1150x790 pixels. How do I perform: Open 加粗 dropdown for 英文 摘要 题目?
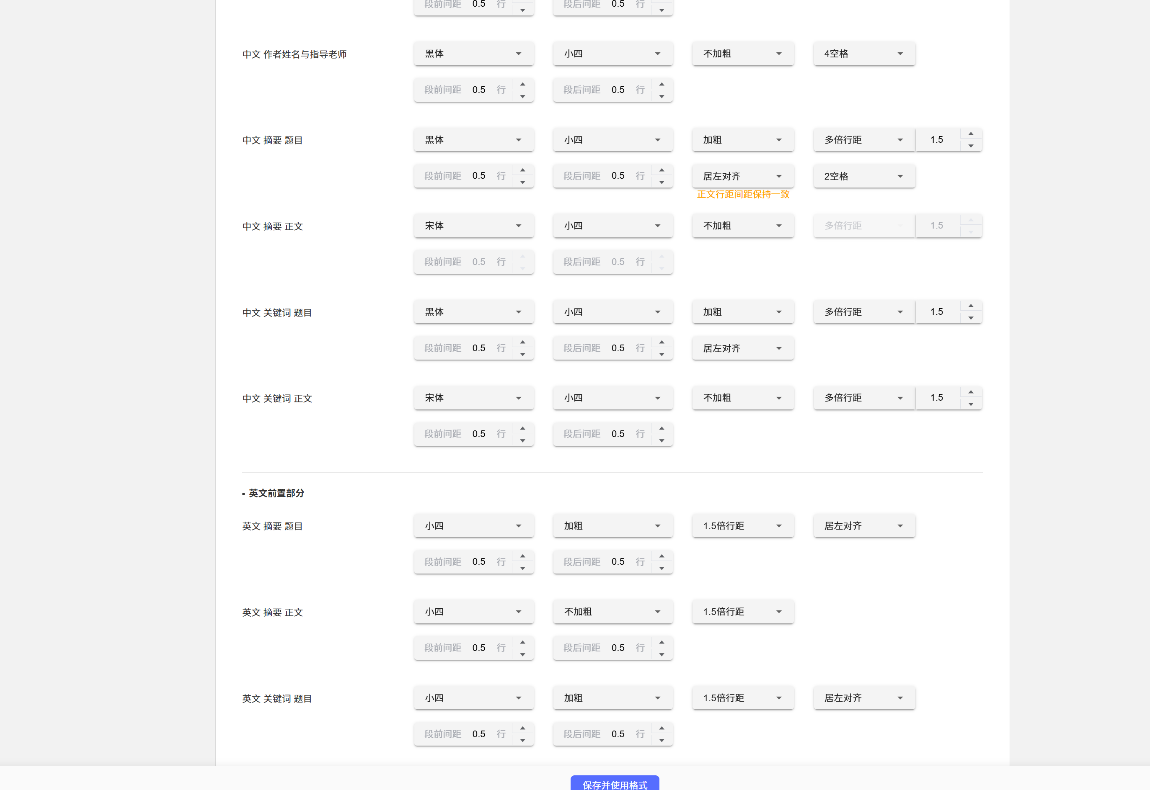pyautogui.click(x=612, y=526)
